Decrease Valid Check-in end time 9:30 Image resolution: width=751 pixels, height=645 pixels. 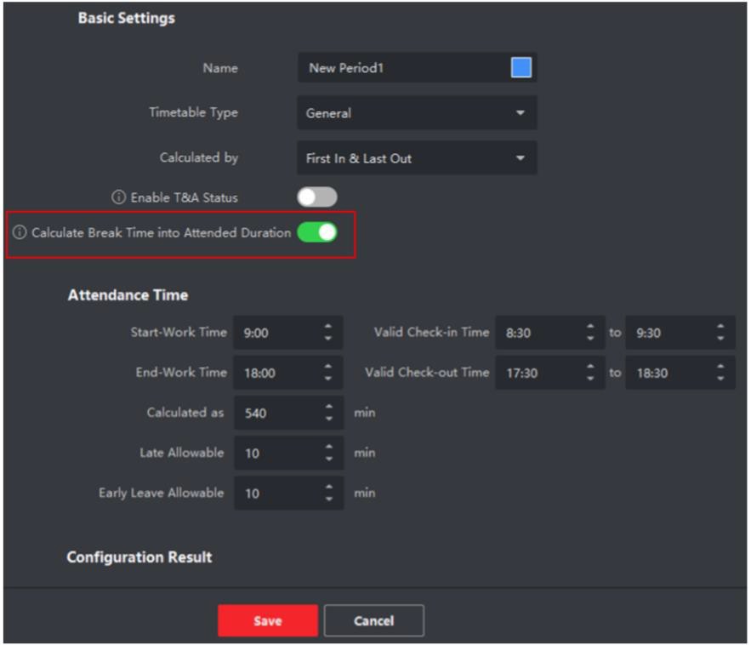721,338
